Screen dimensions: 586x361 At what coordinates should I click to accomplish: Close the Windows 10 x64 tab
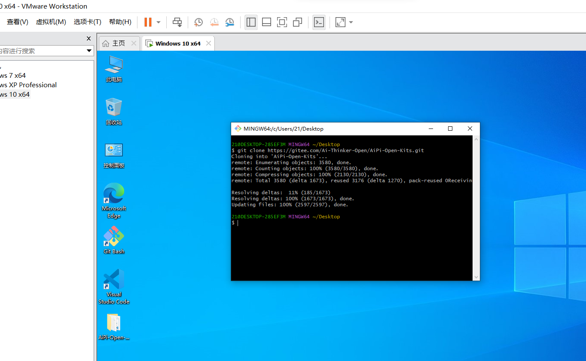click(x=208, y=43)
